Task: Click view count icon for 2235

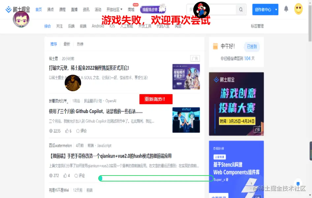Action: [x=51, y=131]
